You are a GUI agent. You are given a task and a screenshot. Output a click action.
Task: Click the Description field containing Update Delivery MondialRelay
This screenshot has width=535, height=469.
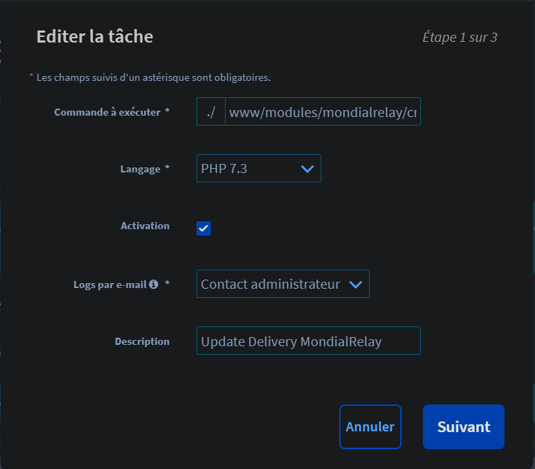click(x=308, y=341)
